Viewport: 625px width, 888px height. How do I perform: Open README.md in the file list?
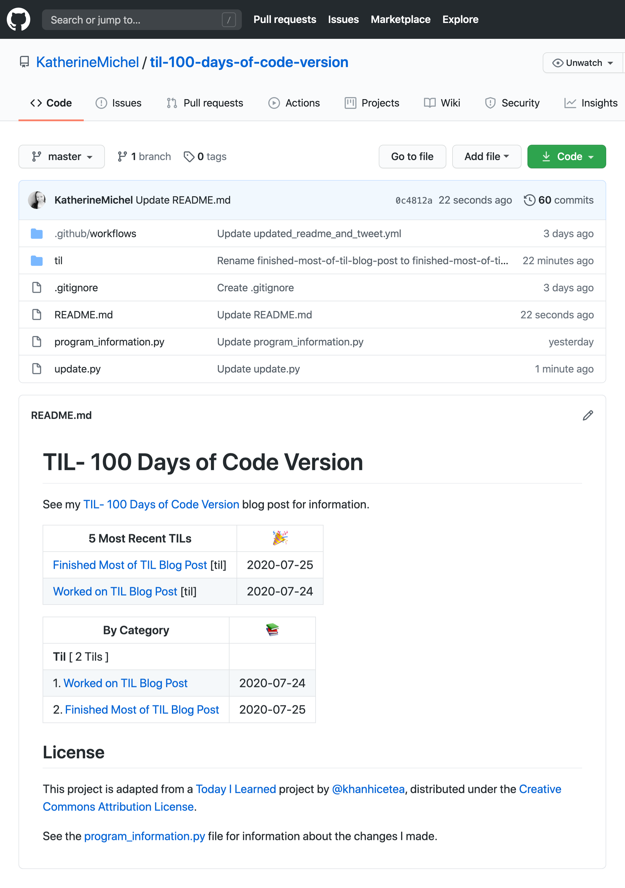click(83, 315)
